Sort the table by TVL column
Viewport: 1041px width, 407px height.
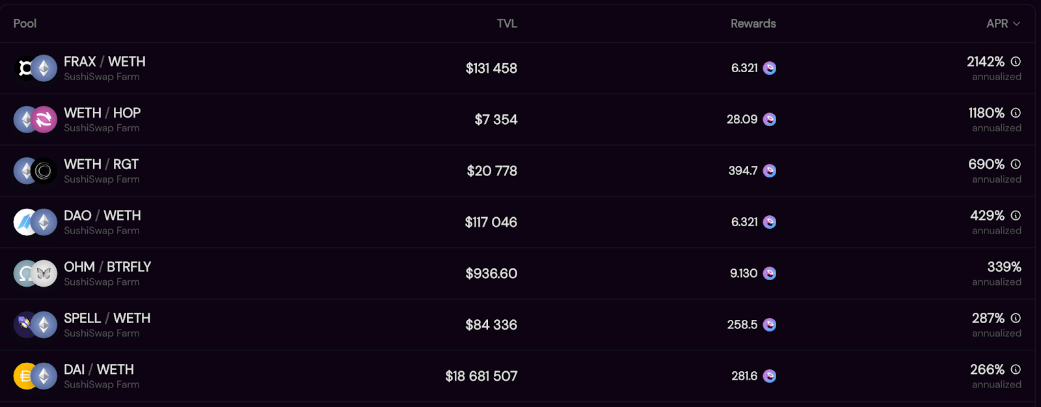coord(507,23)
